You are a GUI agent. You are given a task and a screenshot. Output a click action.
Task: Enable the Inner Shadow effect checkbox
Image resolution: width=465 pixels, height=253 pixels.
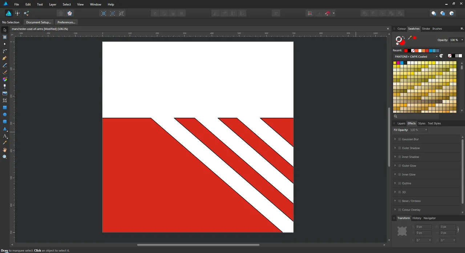pyautogui.click(x=400, y=157)
